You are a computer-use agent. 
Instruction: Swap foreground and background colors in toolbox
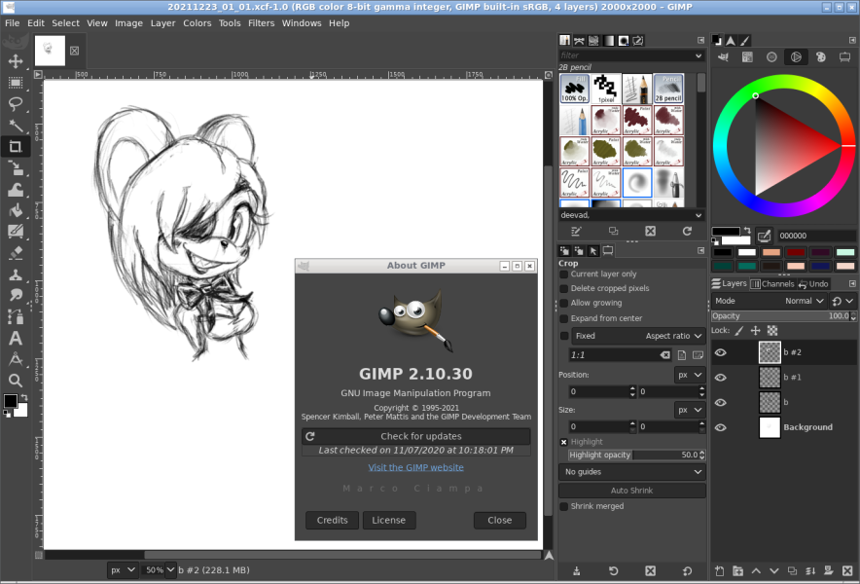pos(23,397)
